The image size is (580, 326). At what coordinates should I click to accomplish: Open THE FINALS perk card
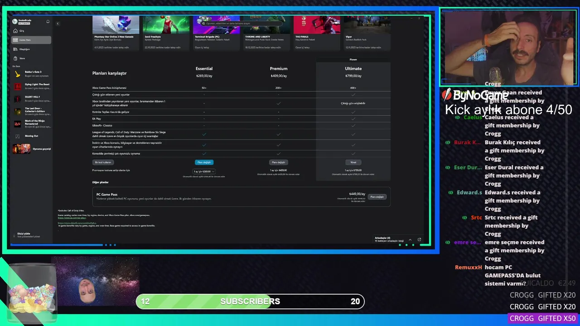317,33
